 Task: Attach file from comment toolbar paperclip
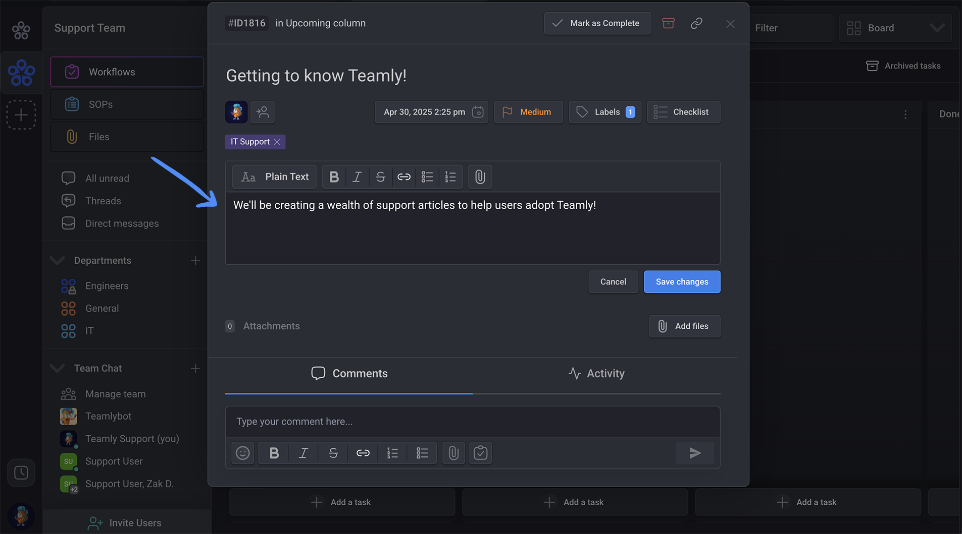click(x=453, y=453)
